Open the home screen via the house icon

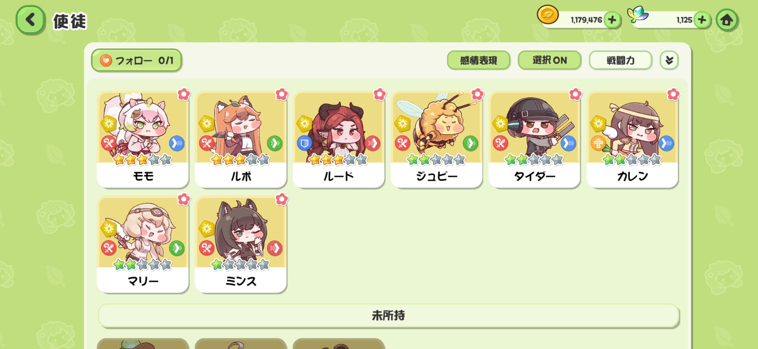727,20
